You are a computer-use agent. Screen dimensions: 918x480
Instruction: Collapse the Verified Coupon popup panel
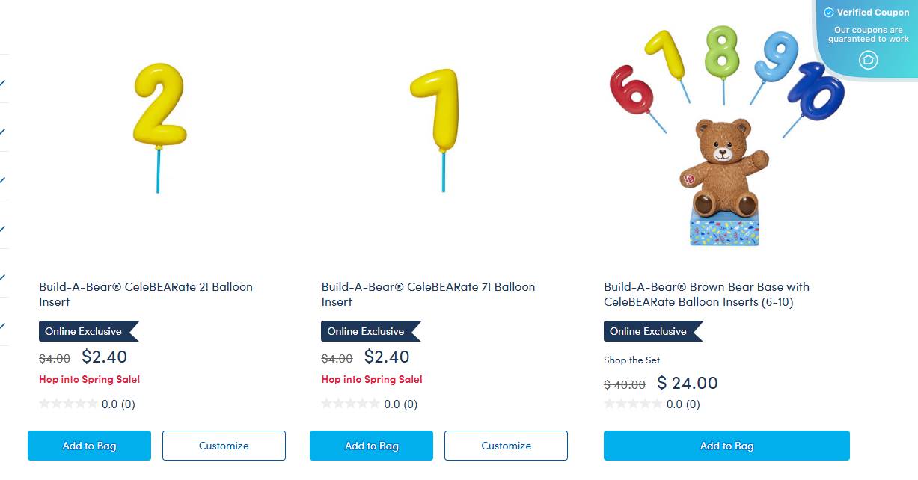[x=867, y=60]
